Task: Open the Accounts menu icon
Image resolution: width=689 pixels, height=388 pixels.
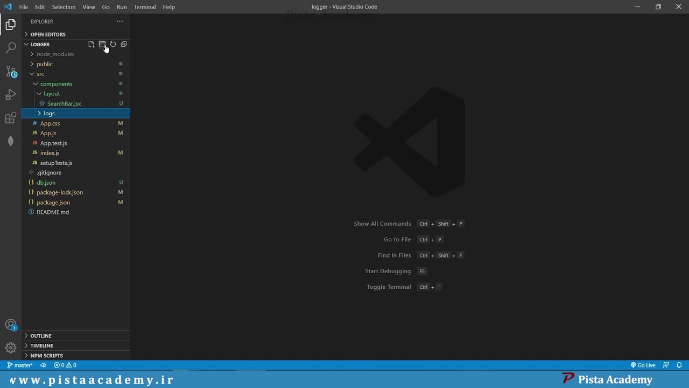Action: coord(11,325)
